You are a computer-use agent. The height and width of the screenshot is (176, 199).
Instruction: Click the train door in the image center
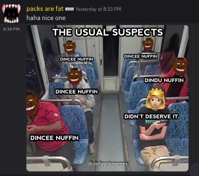110,59
